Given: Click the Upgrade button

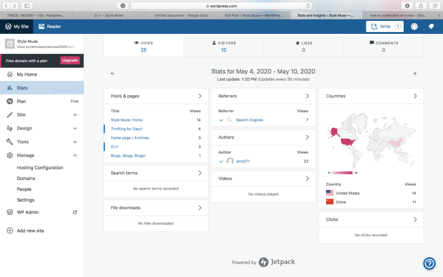Looking at the screenshot, I should click(x=70, y=61).
